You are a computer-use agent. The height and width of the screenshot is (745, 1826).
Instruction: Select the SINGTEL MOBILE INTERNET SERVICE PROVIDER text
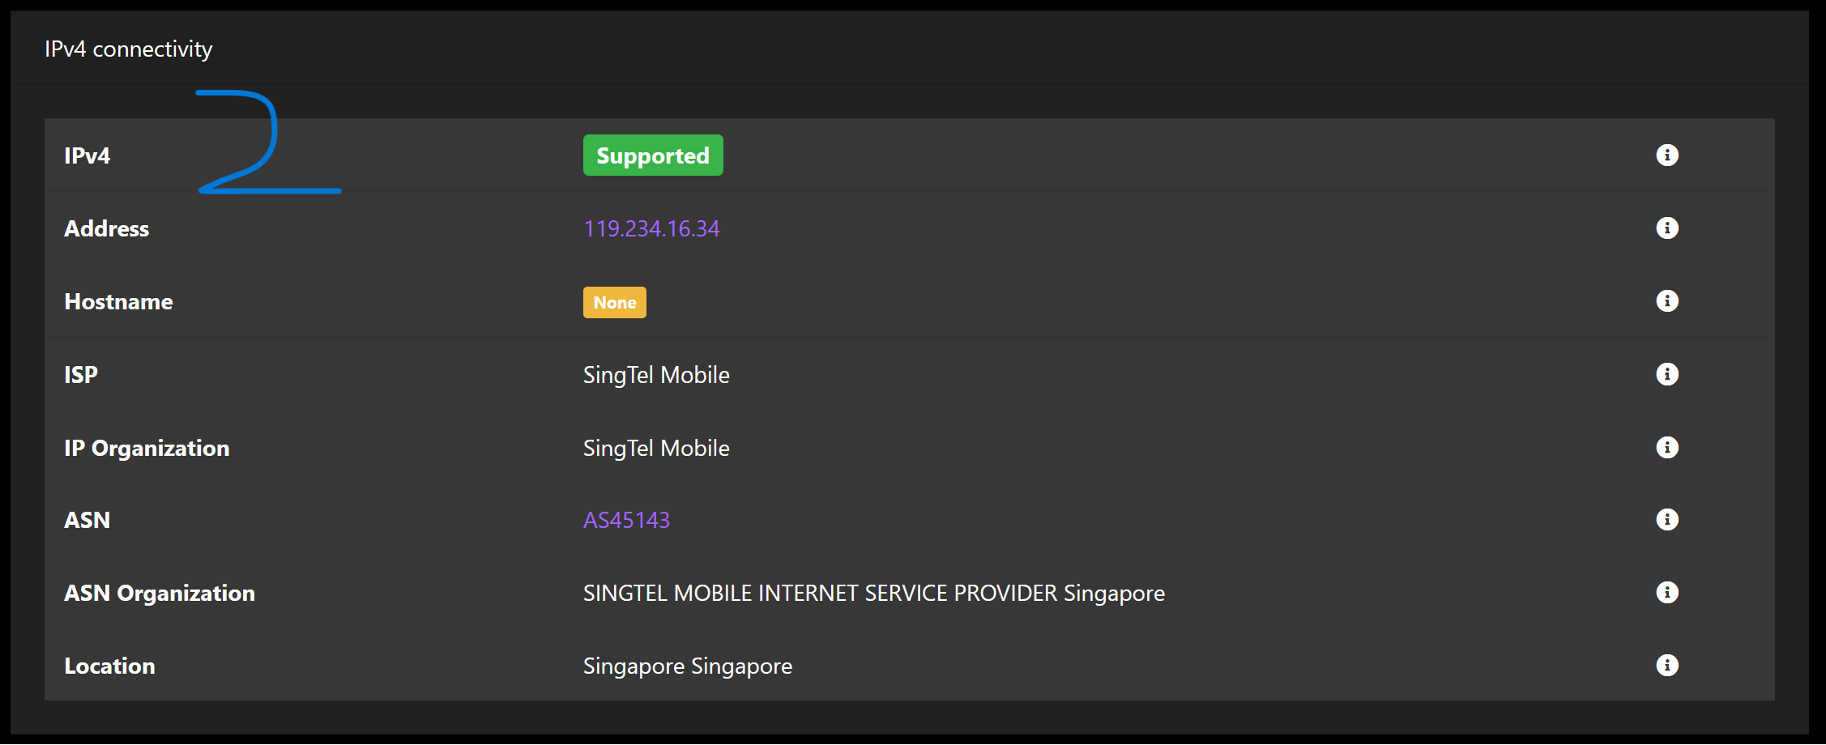pyautogui.click(x=820, y=593)
